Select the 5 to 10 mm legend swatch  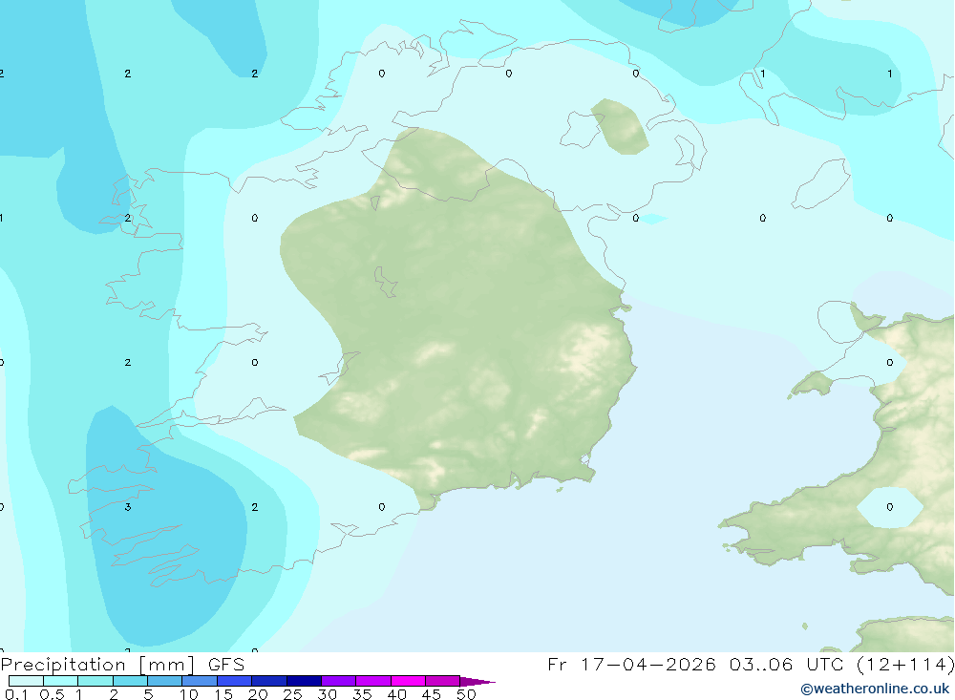(164, 681)
